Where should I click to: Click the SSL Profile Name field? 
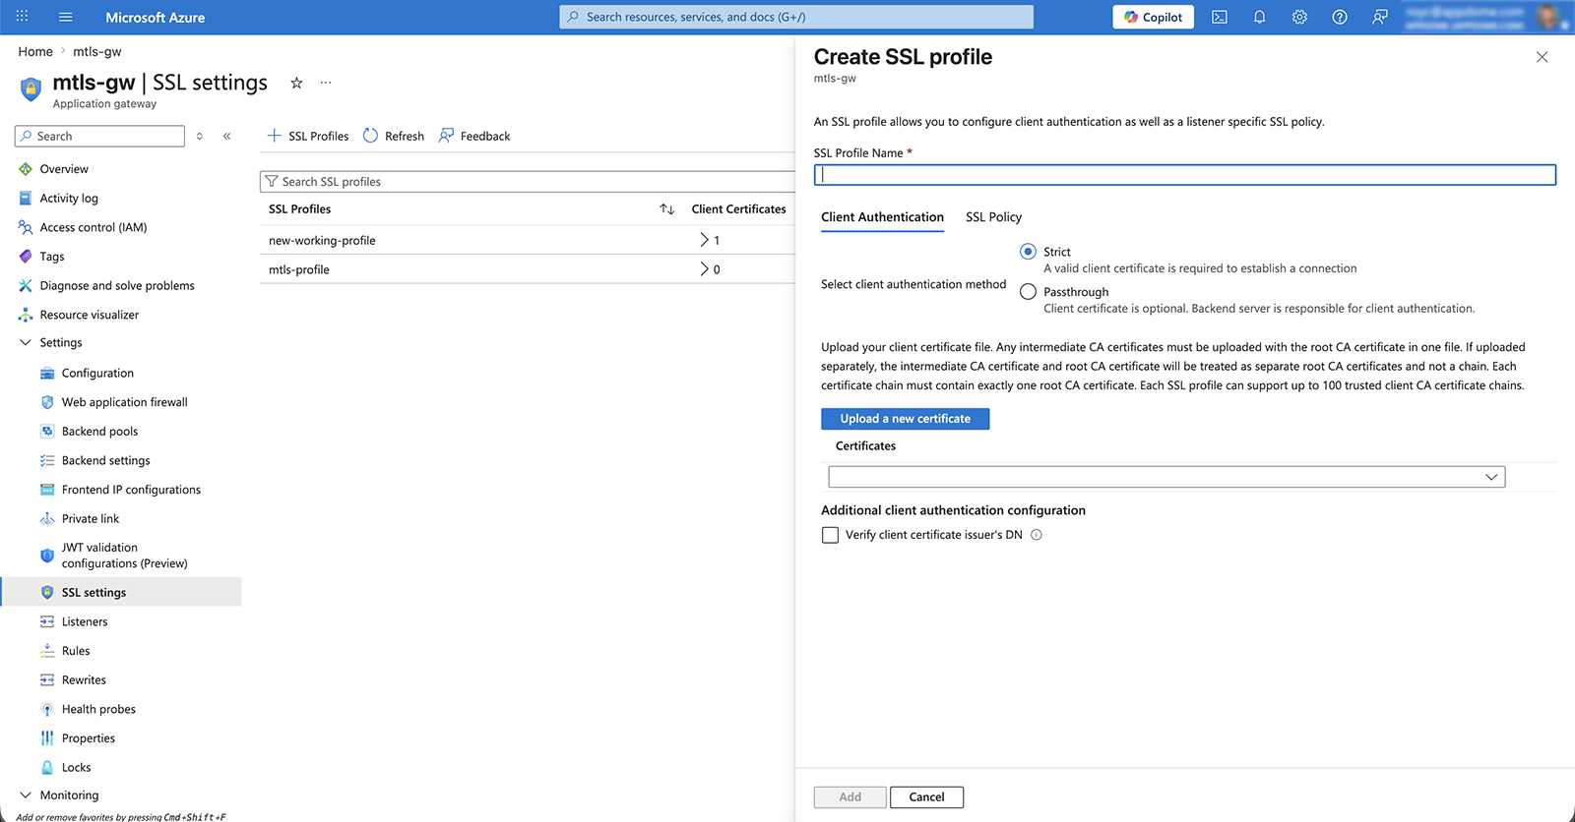pyautogui.click(x=1184, y=175)
